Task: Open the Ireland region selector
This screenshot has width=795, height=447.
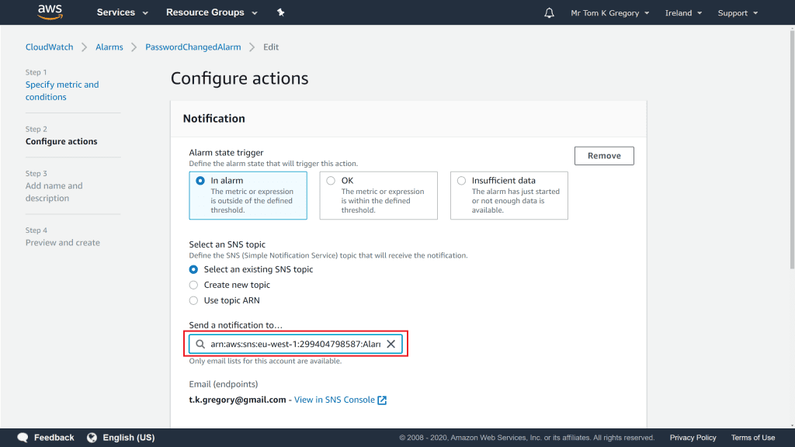Action: pos(683,13)
